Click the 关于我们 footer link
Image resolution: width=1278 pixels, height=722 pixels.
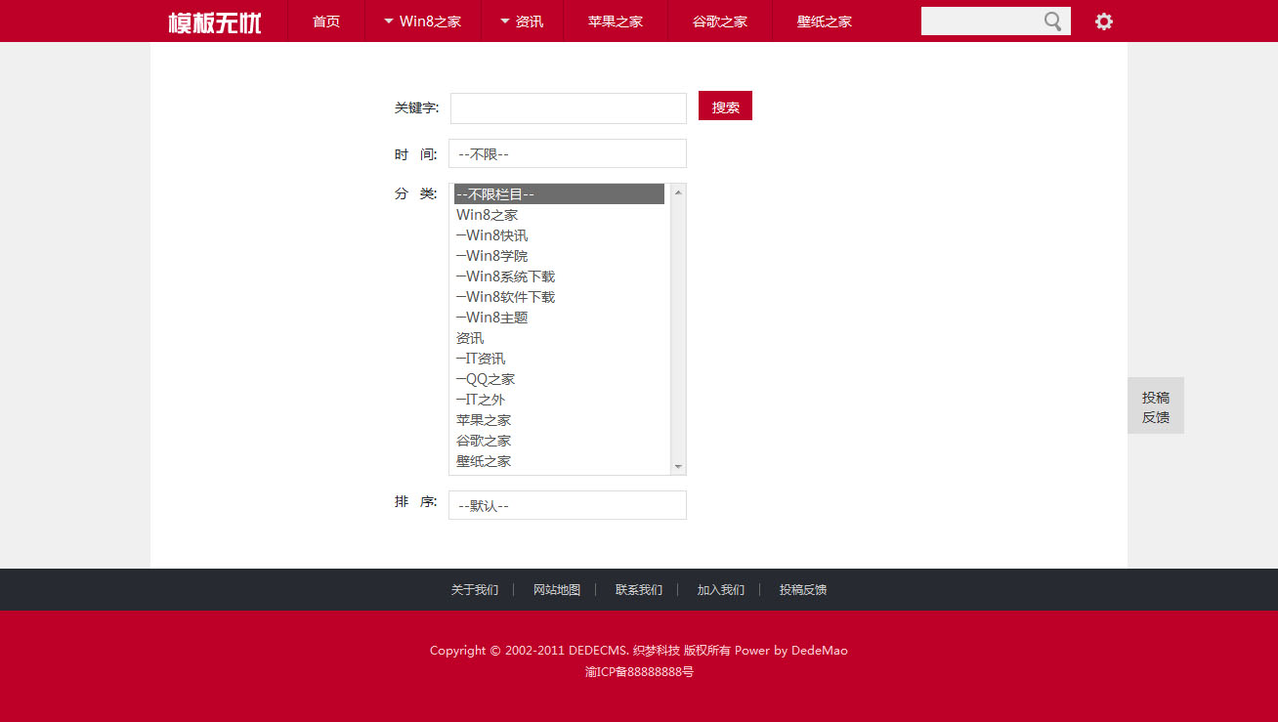coord(475,590)
